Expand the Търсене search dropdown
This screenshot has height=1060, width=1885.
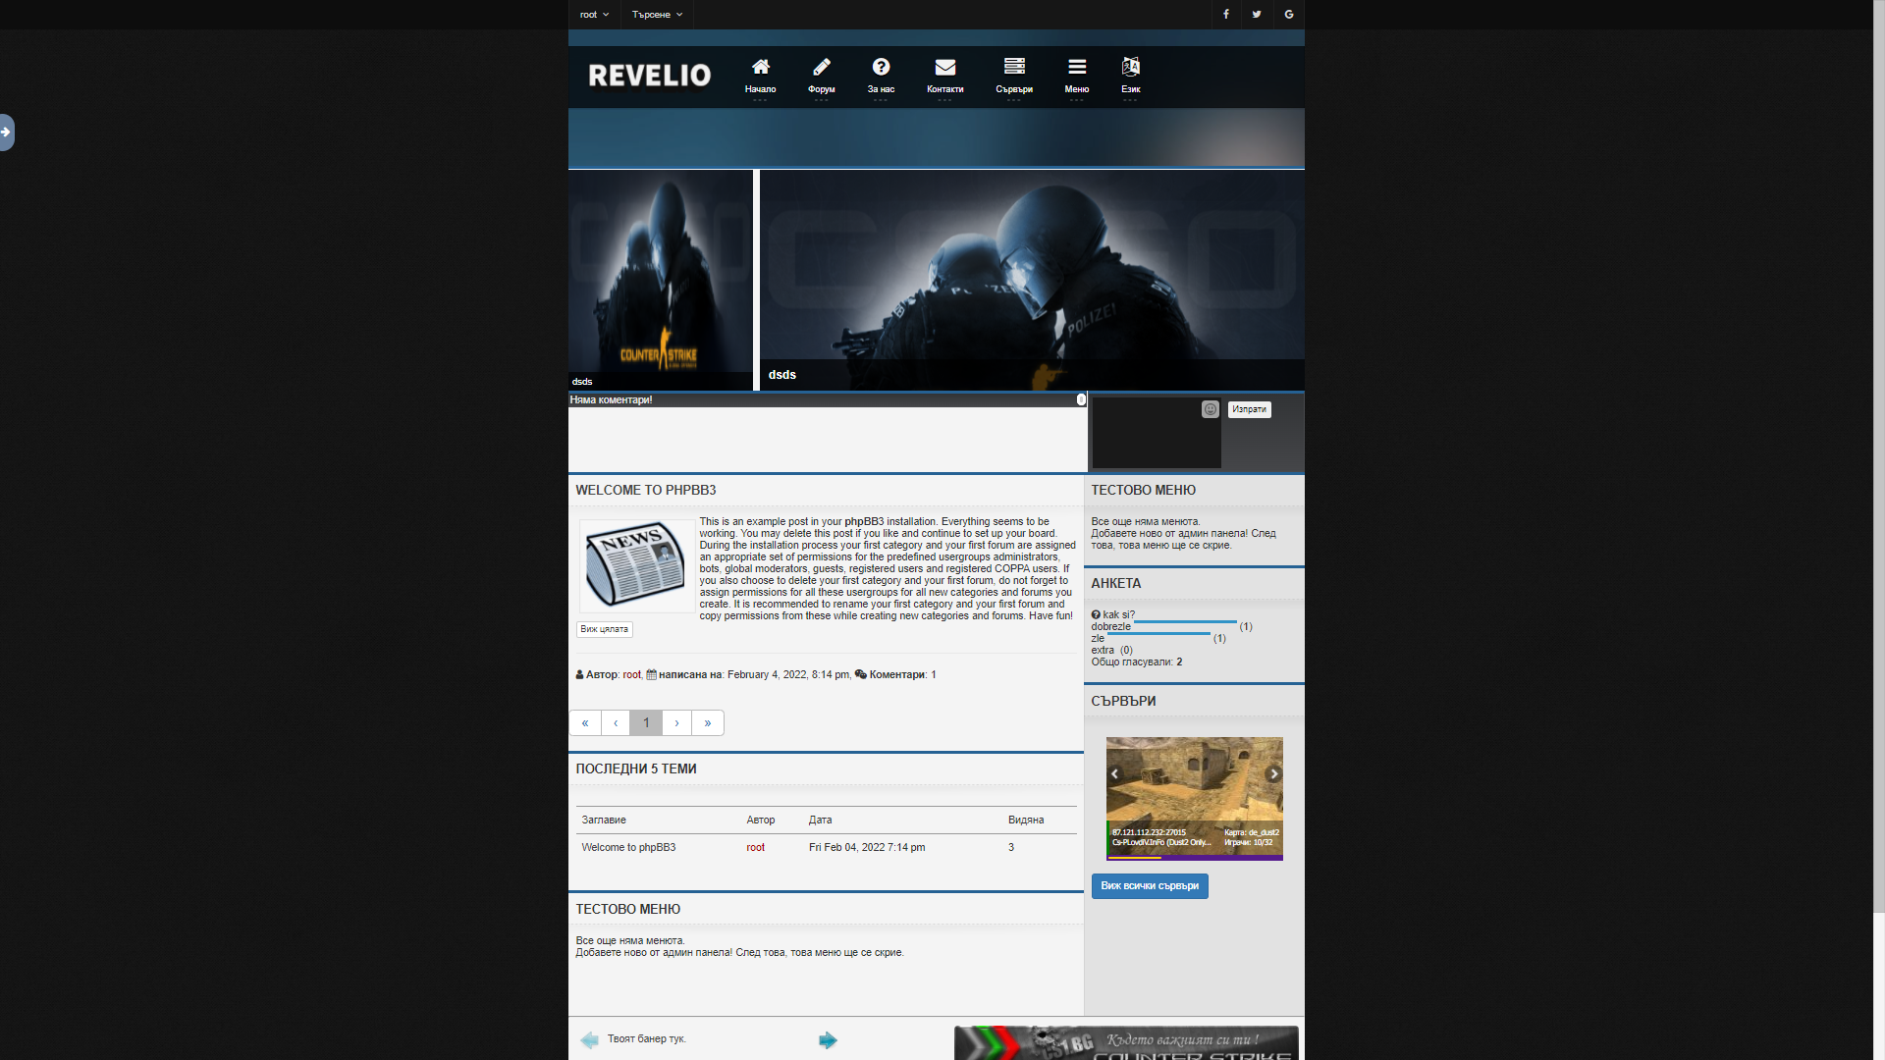[657, 14]
